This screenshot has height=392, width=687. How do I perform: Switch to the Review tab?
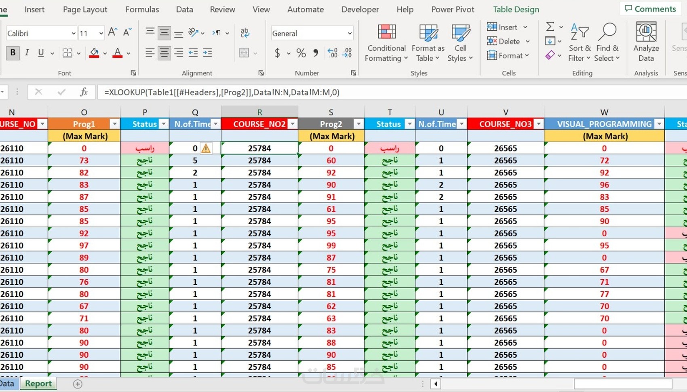pyautogui.click(x=222, y=9)
